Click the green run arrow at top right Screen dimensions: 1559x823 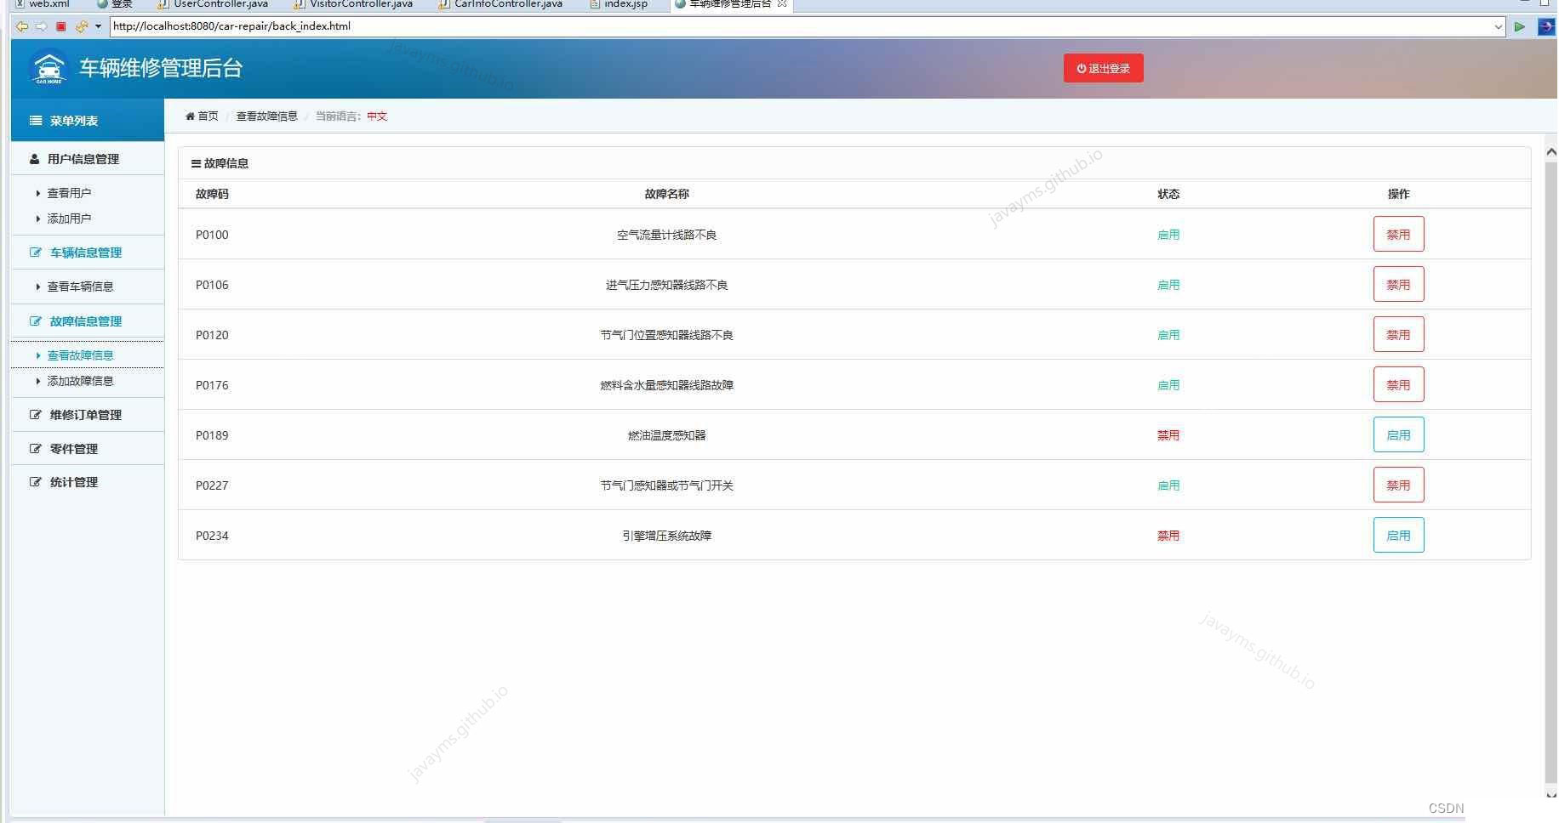pos(1521,26)
